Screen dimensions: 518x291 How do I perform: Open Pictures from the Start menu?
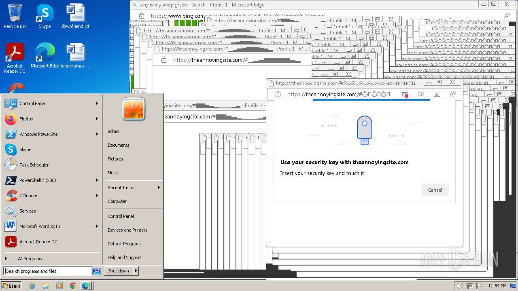coord(115,159)
